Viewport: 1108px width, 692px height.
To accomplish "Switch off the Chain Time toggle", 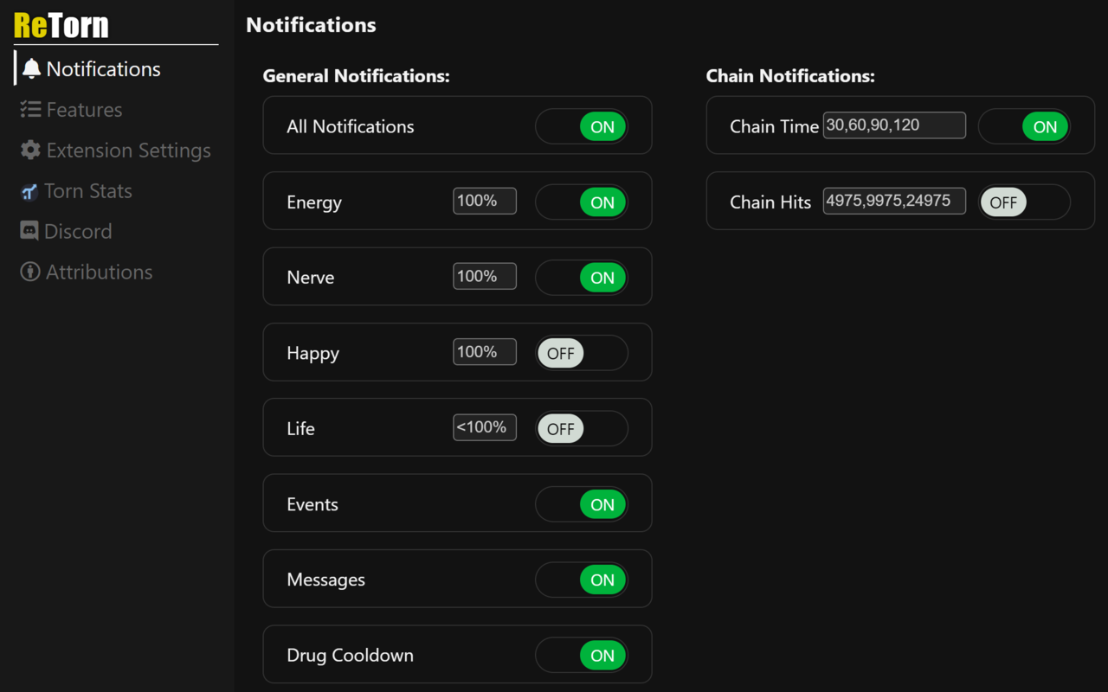I will [1024, 126].
